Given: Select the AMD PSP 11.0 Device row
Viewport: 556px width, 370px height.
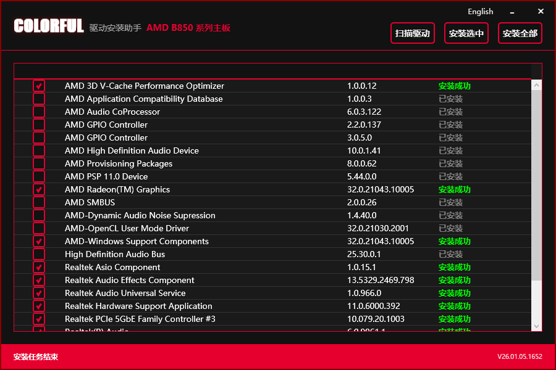Looking at the screenshot, I should pos(272,177).
